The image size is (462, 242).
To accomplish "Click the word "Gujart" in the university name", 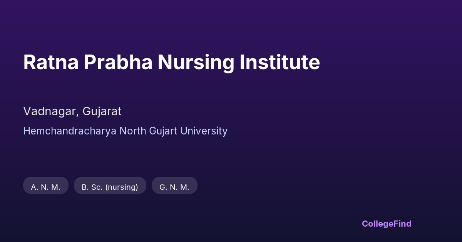I will tap(162, 131).
